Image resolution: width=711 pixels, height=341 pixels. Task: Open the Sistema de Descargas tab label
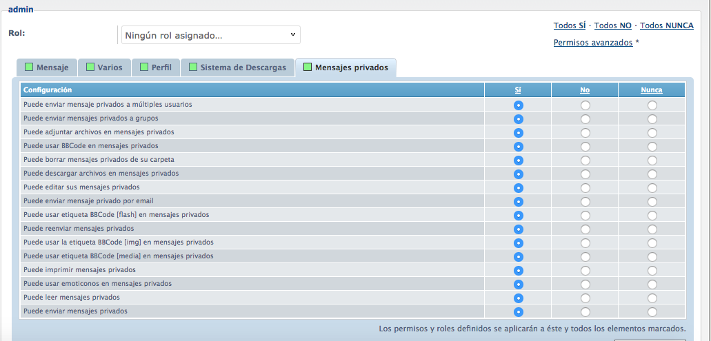pos(243,68)
